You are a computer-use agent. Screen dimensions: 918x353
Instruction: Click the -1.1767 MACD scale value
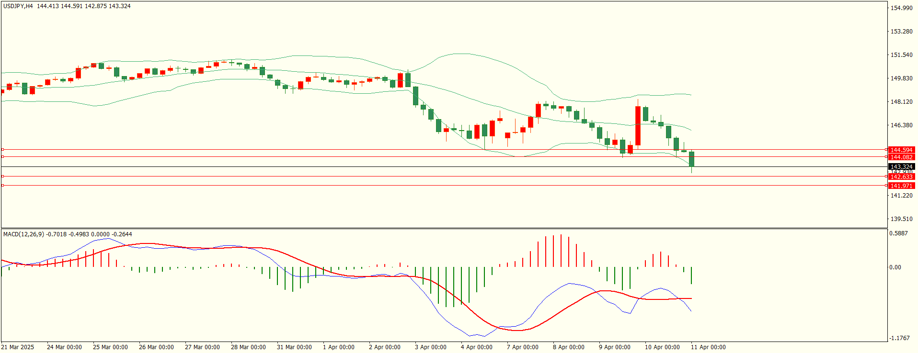(899, 338)
